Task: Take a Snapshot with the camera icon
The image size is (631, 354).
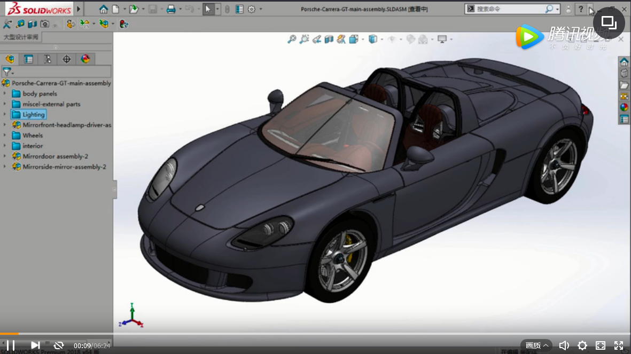Action: [x=45, y=24]
